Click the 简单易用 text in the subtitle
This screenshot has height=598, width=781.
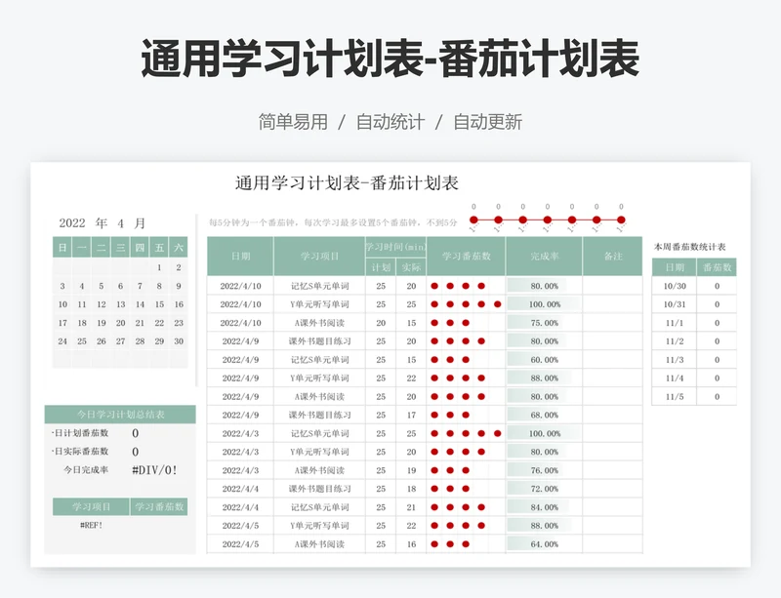coord(292,122)
